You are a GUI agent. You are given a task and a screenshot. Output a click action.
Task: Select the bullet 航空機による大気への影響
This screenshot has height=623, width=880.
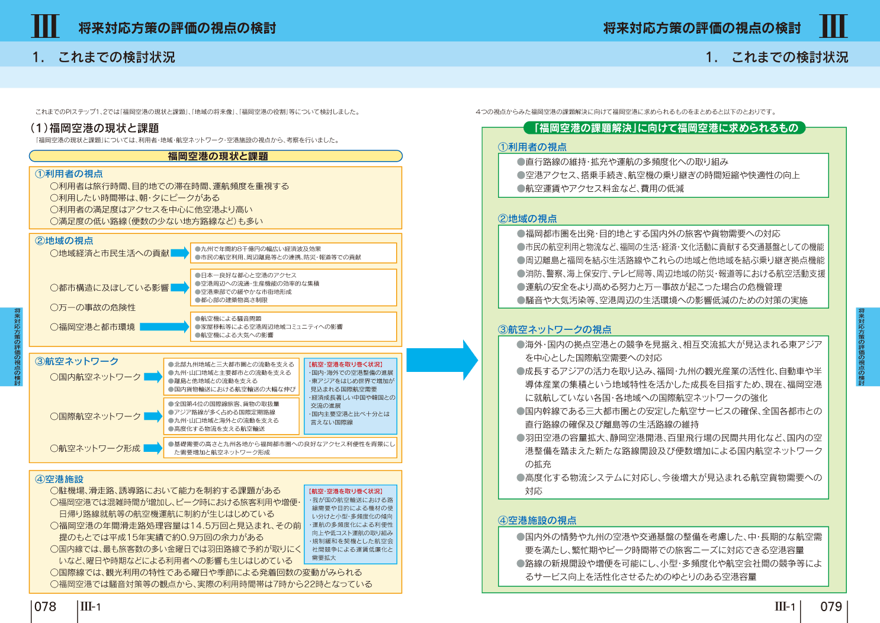[x=234, y=335]
